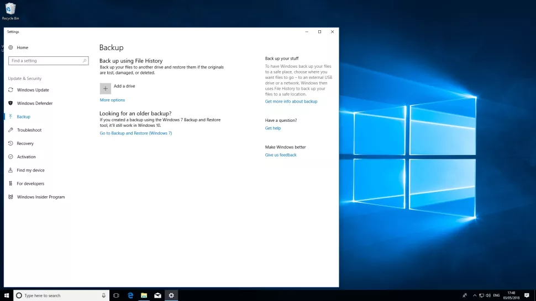Select Windows Update in the sidebar
The width and height of the screenshot is (536, 301).
pyautogui.click(x=33, y=90)
